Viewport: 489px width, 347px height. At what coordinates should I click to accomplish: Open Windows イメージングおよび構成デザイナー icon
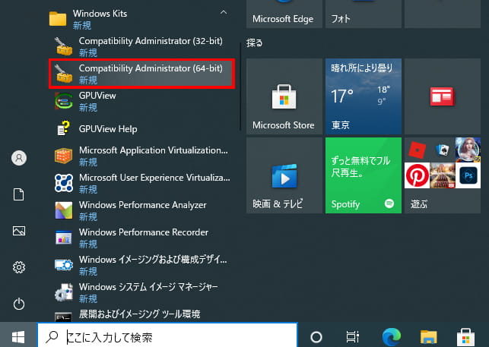(63, 265)
